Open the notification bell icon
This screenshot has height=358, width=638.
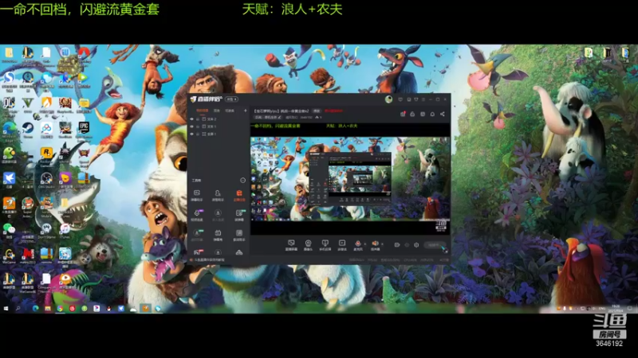tap(432, 114)
